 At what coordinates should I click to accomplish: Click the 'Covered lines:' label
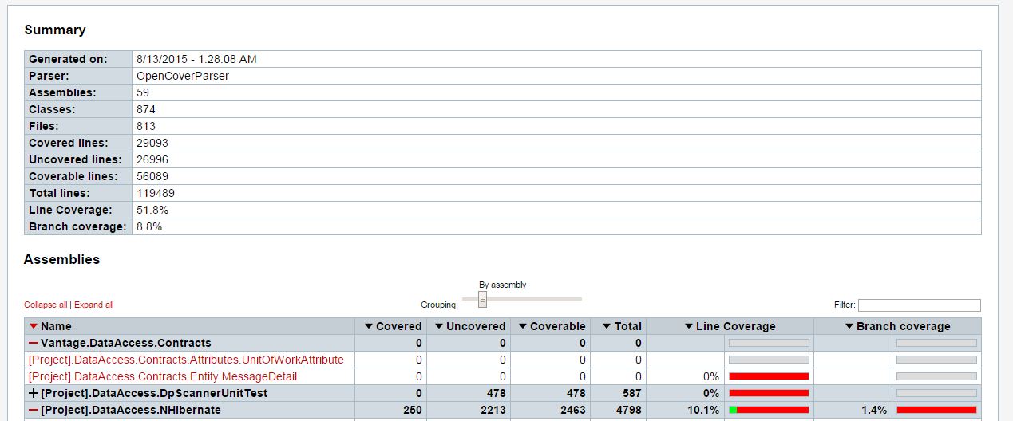[x=68, y=143]
